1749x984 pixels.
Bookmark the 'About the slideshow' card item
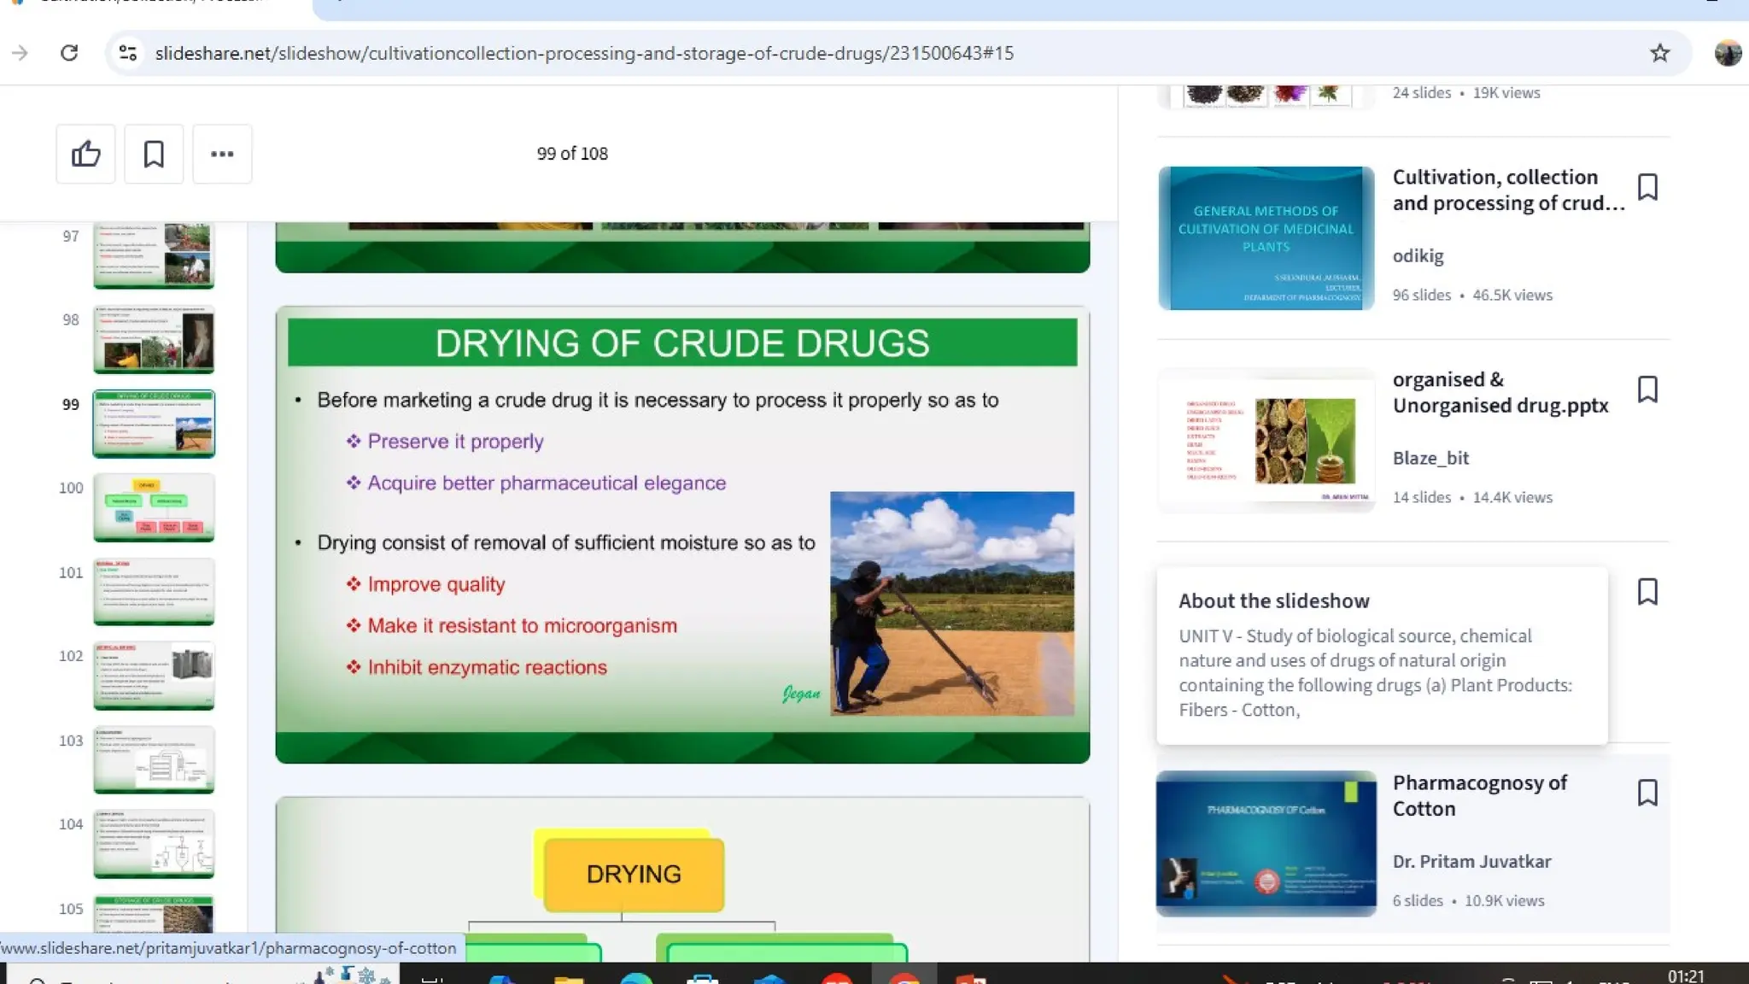point(1647,592)
